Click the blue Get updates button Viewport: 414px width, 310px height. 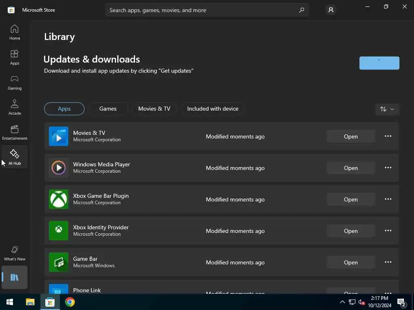pos(379,63)
